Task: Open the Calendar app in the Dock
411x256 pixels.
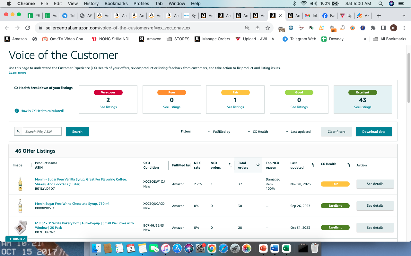Action: point(131,248)
